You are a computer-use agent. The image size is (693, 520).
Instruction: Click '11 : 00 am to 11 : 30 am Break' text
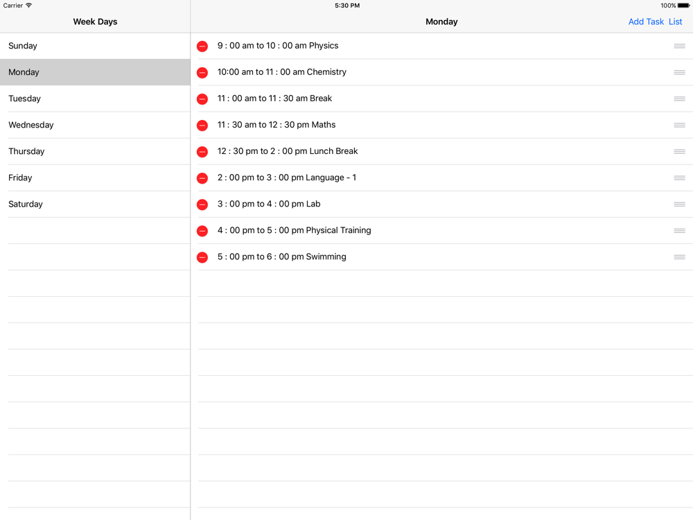(274, 98)
